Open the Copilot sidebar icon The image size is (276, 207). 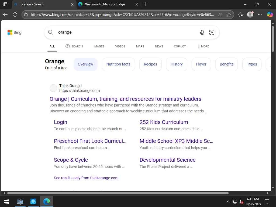[270, 15]
